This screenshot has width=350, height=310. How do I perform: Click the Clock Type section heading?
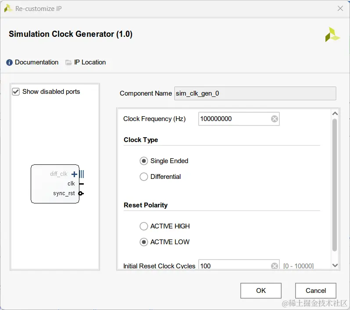coord(141,140)
